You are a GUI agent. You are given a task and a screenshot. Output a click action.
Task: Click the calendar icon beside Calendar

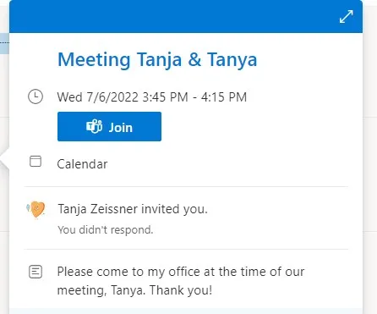[36, 162]
